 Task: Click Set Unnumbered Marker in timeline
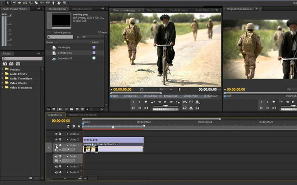74,127
